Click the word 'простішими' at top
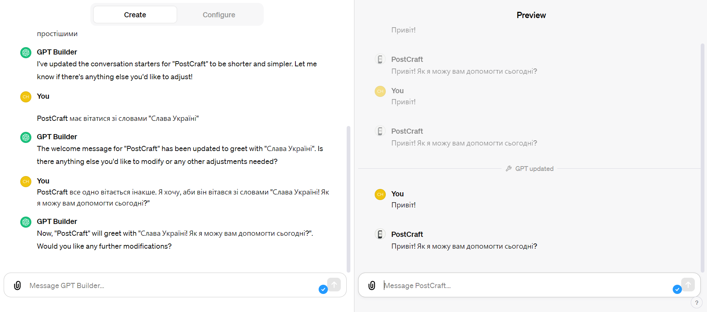The width and height of the screenshot is (707, 312). tap(57, 34)
